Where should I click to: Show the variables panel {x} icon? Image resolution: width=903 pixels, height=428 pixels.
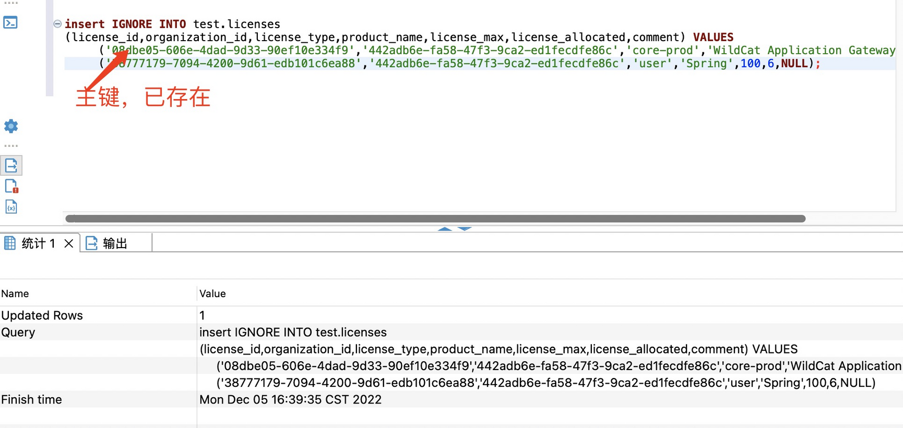(11, 207)
